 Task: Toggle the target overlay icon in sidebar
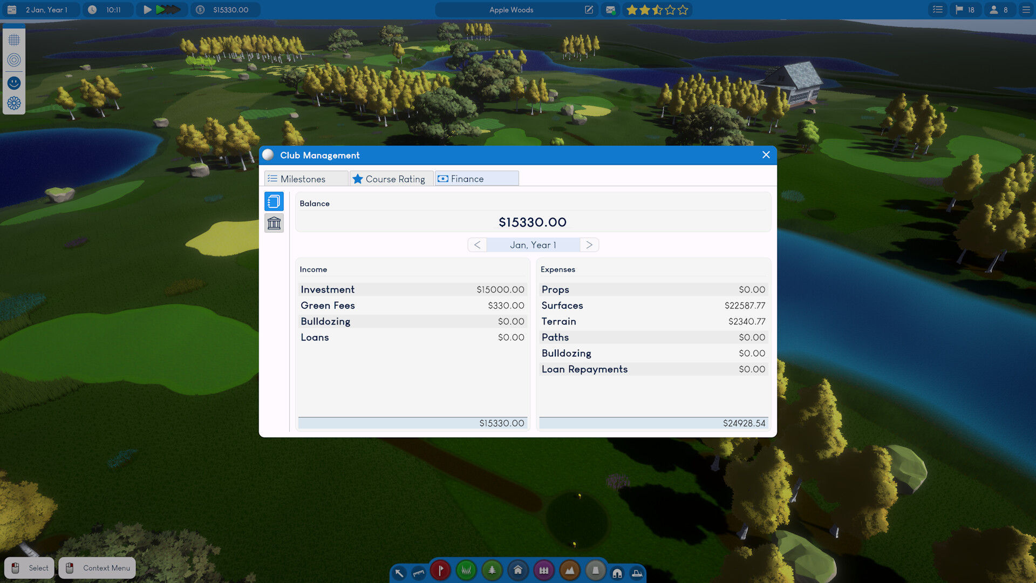click(13, 60)
